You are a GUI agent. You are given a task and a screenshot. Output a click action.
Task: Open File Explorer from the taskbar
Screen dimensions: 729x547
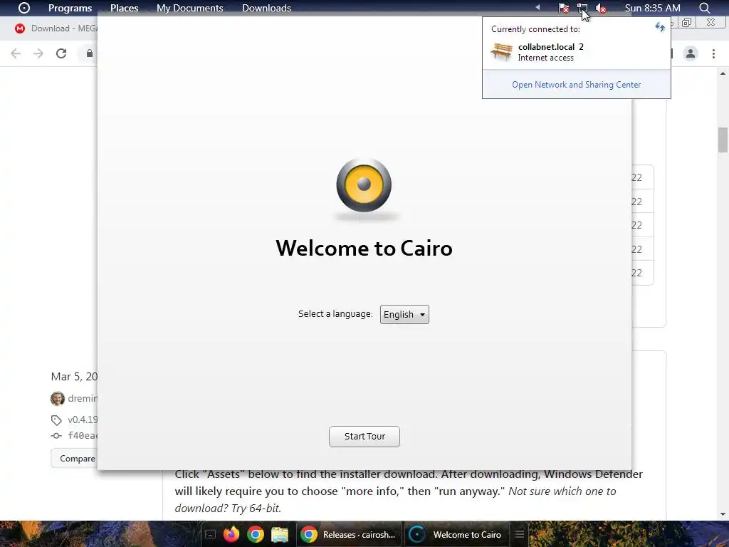click(280, 534)
